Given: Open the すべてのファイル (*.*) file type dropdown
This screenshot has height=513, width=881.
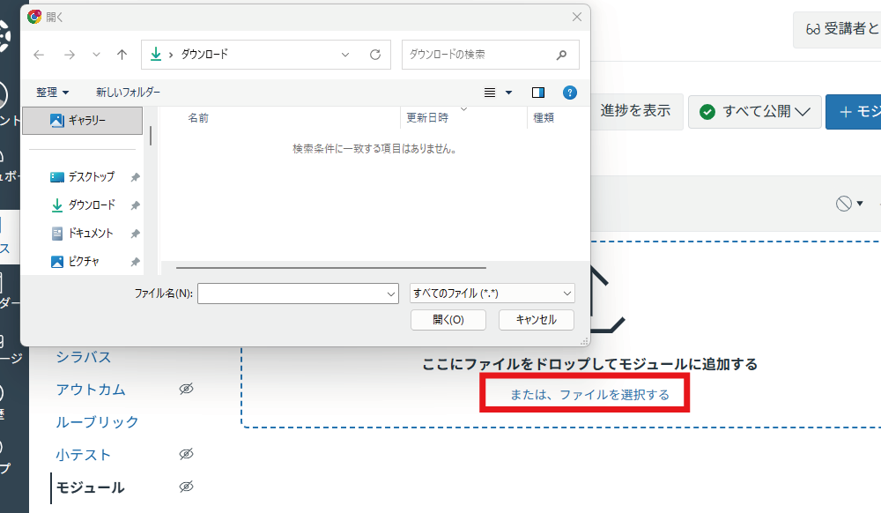Looking at the screenshot, I should click(x=492, y=293).
